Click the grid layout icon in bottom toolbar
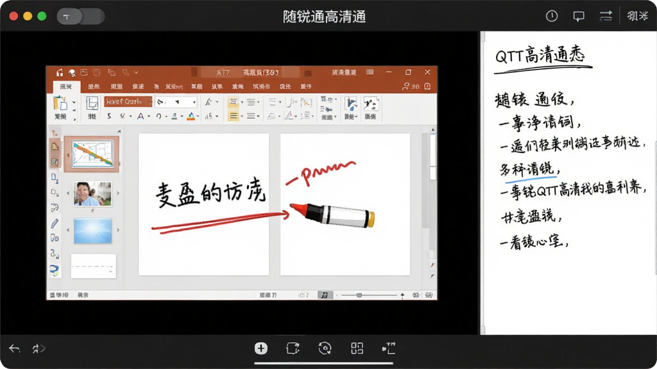The width and height of the screenshot is (657, 369). [x=357, y=348]
